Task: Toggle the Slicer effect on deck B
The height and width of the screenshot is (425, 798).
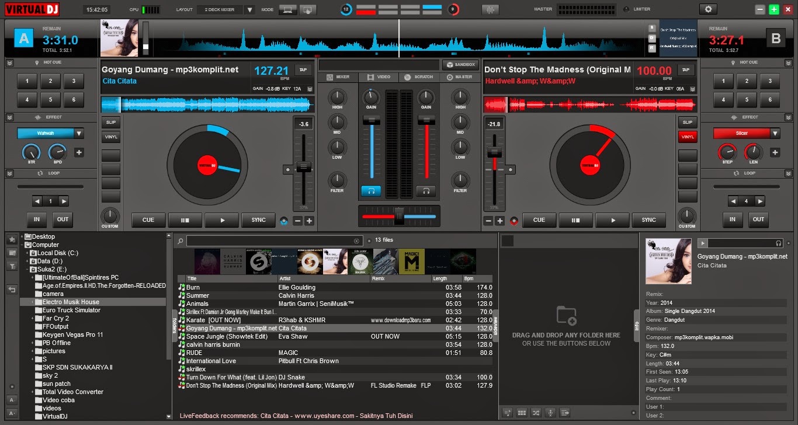Action: pos(741,133)
